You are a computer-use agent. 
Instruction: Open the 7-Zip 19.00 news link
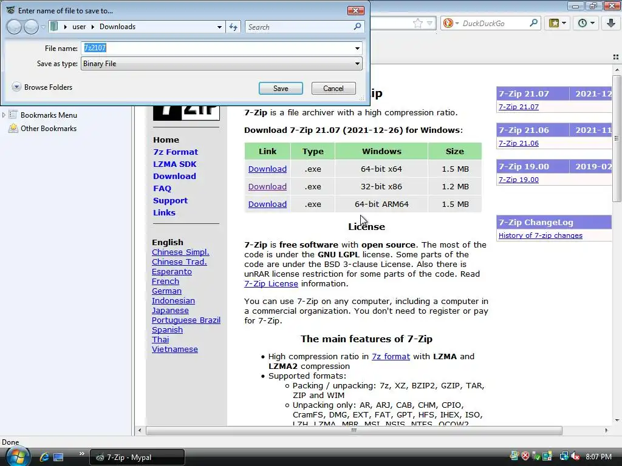[x=519, y=180]
